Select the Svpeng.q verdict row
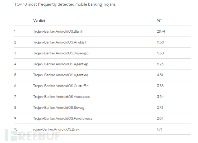The image size is (198, 143). pos(61,53)
